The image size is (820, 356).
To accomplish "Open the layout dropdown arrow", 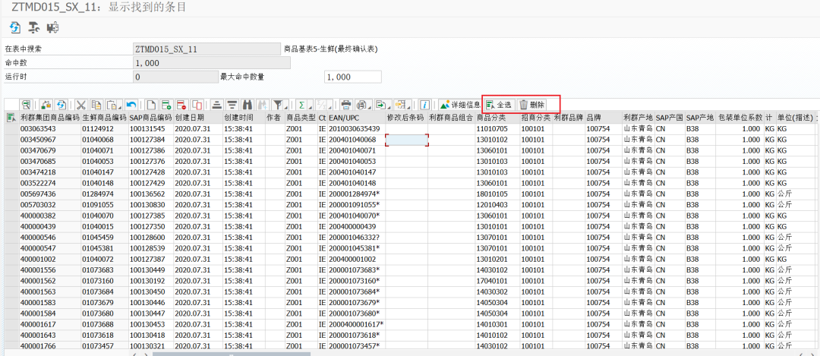I will point(409,107).
